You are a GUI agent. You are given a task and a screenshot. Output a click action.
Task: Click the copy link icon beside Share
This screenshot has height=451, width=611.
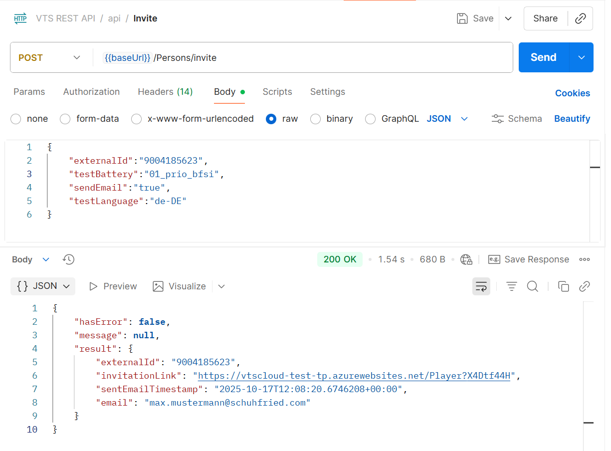pyautogui.click(x=580, y=18)
